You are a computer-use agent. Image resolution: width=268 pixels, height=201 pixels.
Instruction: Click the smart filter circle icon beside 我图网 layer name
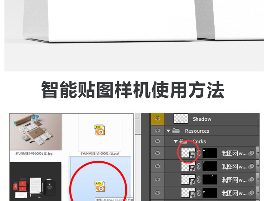pyautogui.click(x=251, y=153)
